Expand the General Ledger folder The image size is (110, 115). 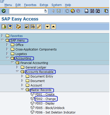pos(17,67)
